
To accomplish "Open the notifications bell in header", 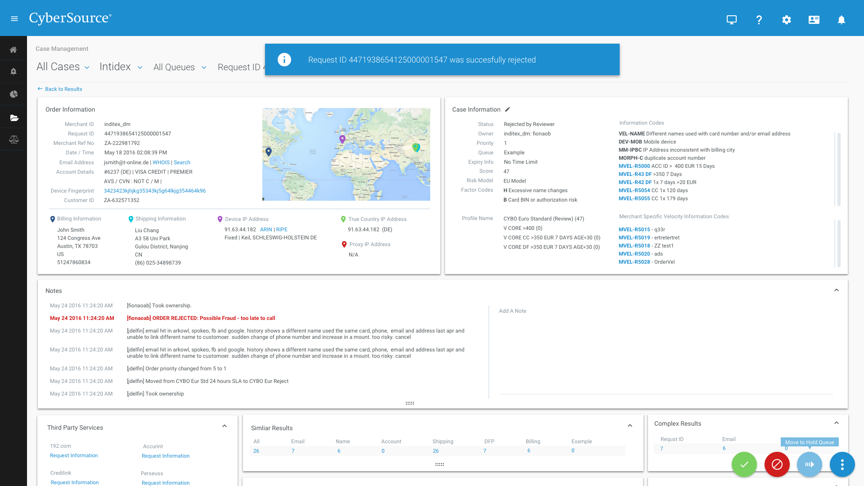I will [841, 20].
